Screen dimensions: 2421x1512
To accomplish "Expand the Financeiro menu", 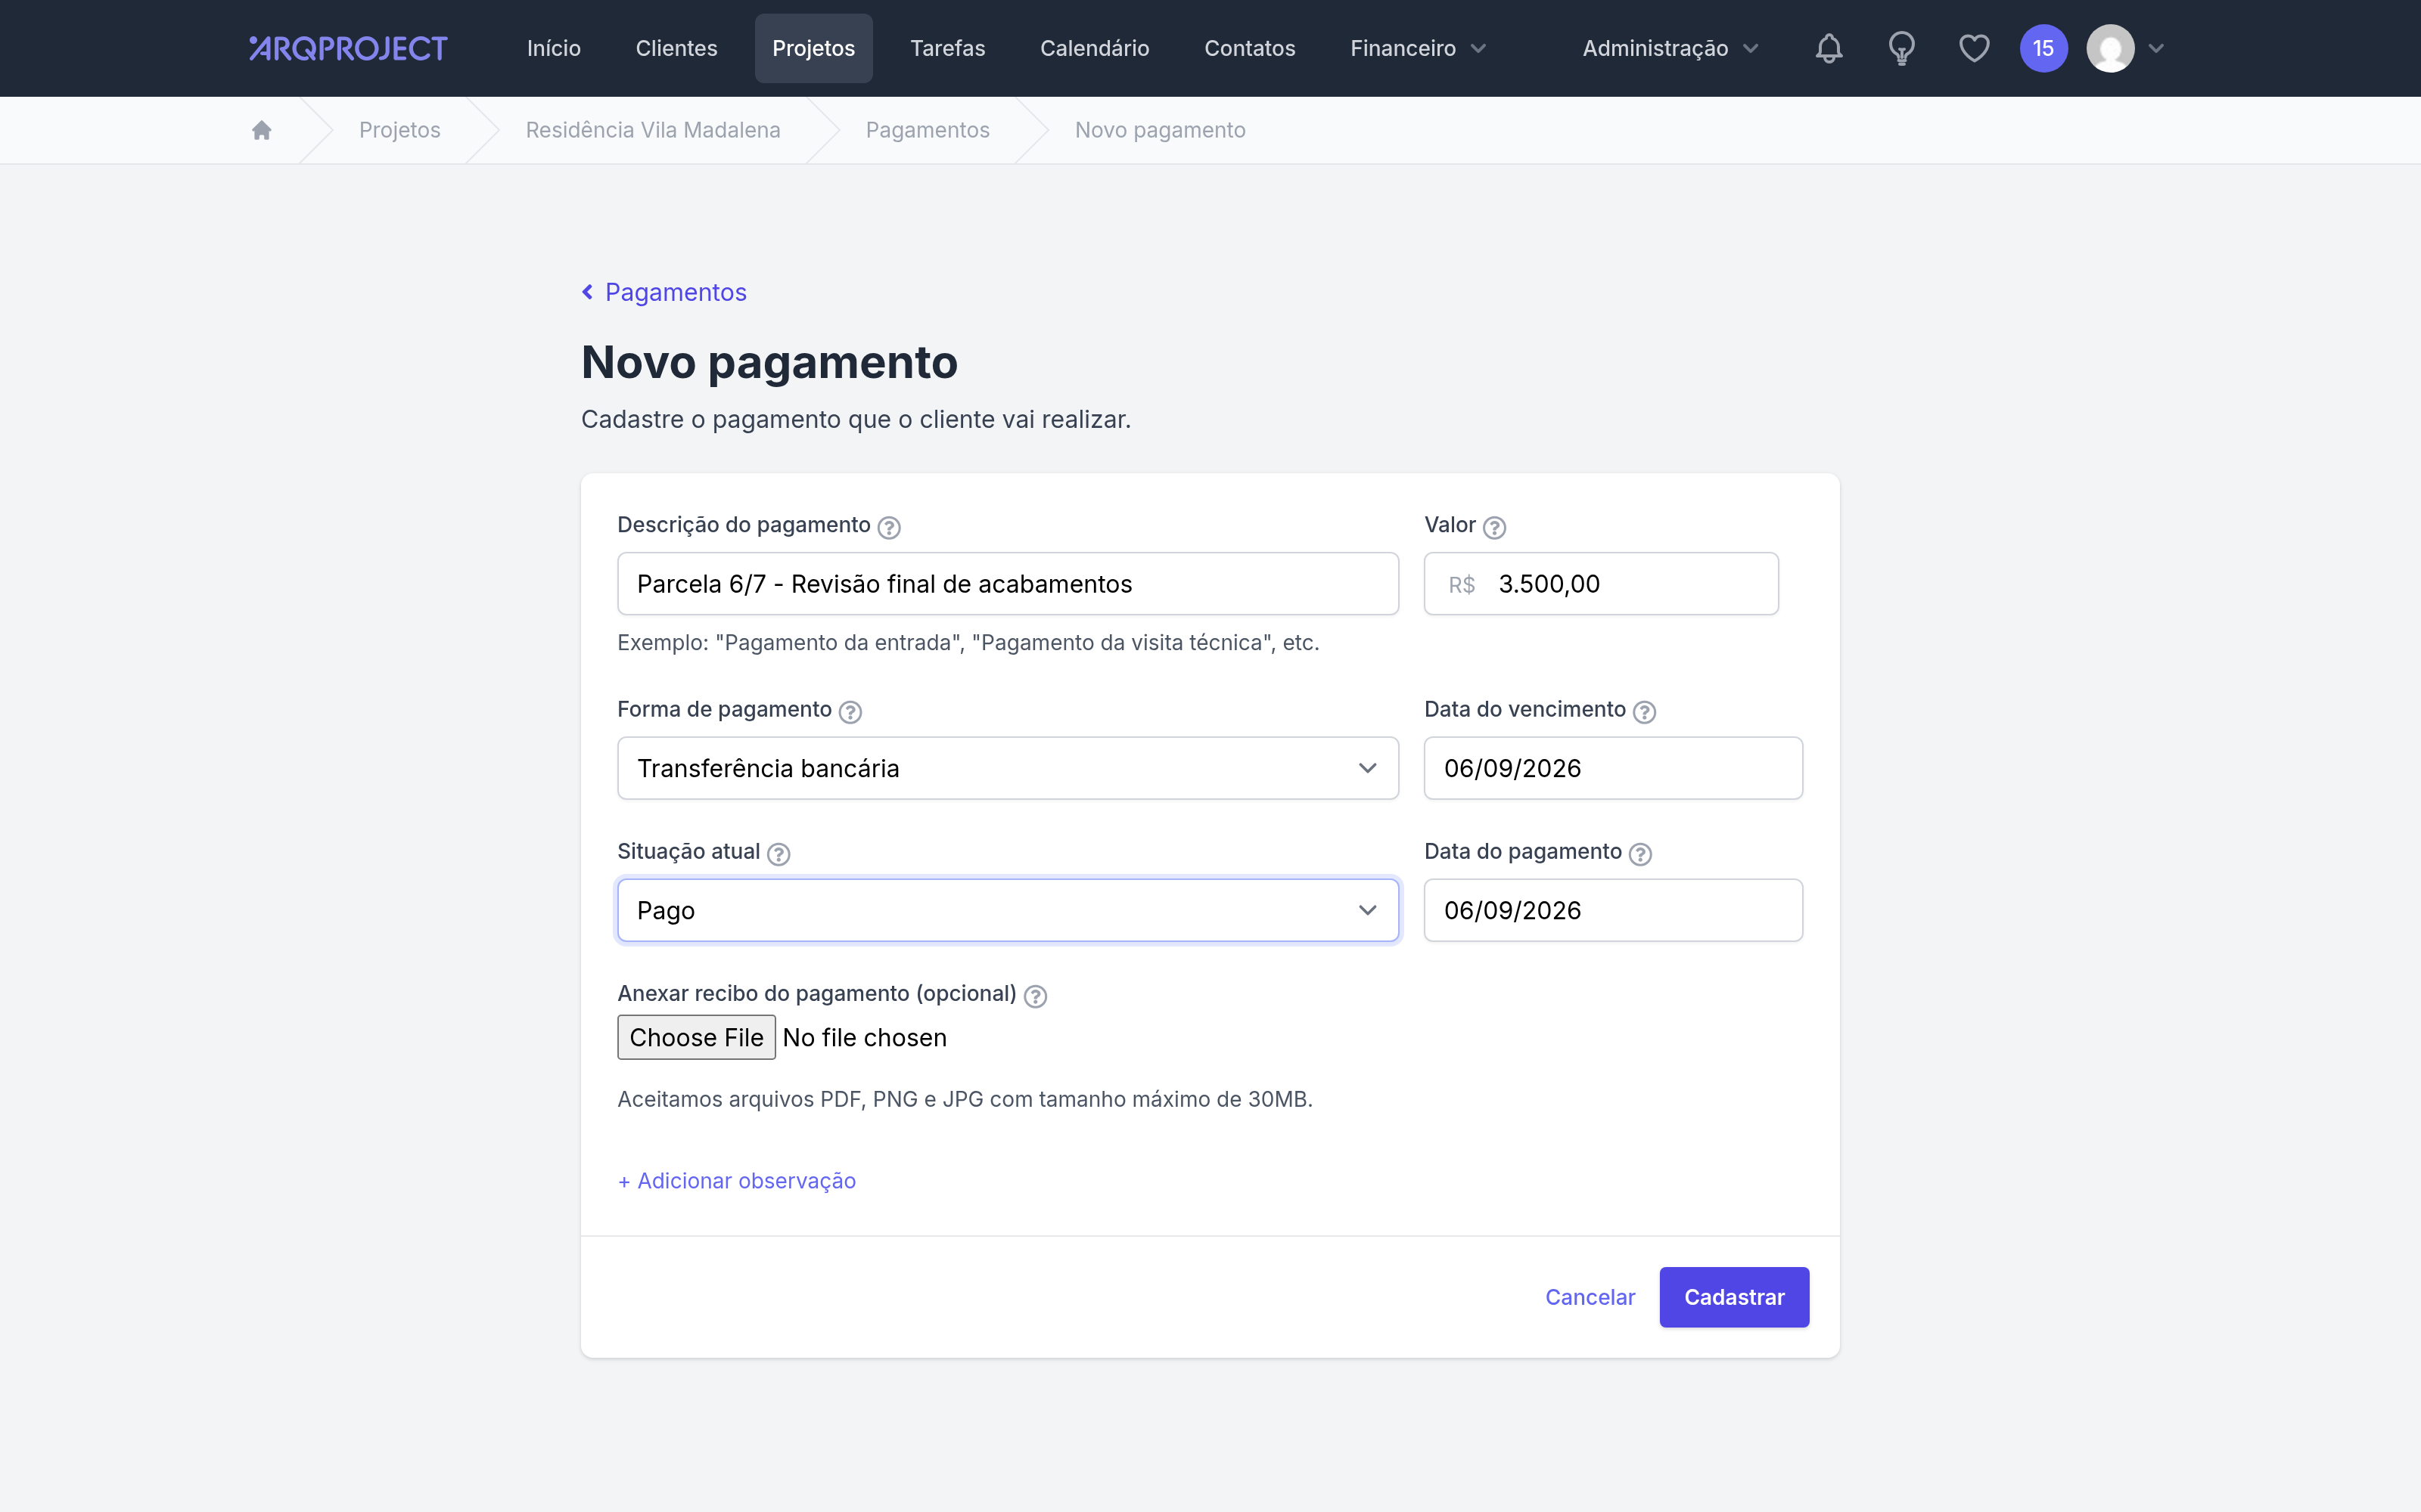I will (x=1418, y=48).
